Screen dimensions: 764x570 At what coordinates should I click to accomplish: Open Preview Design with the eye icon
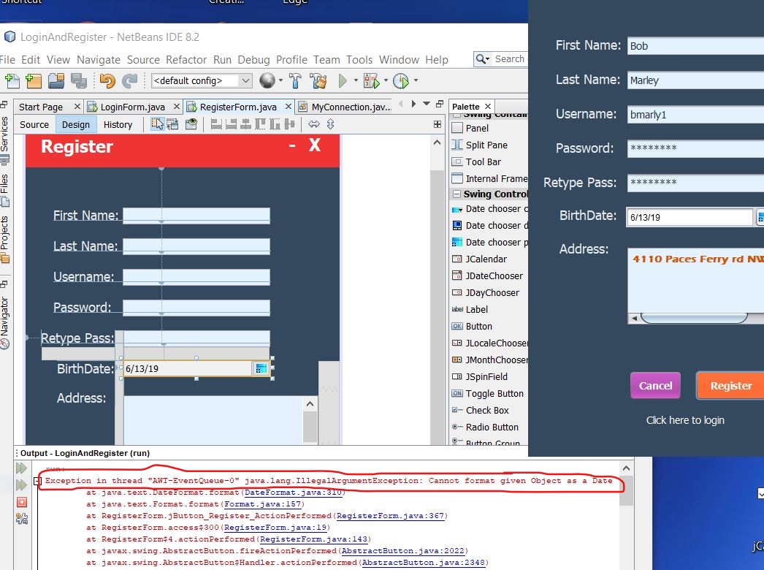pyautogui.click(x=191, y=124)
